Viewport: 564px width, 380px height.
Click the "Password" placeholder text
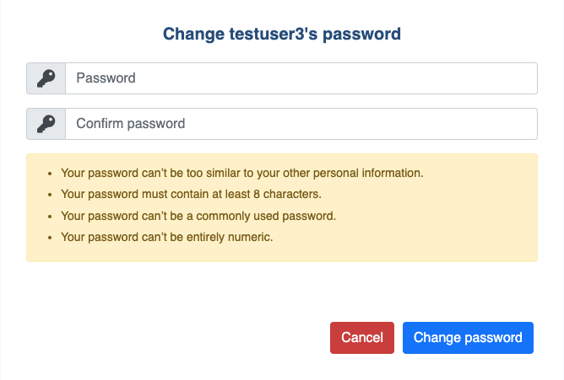pos(106,78)
